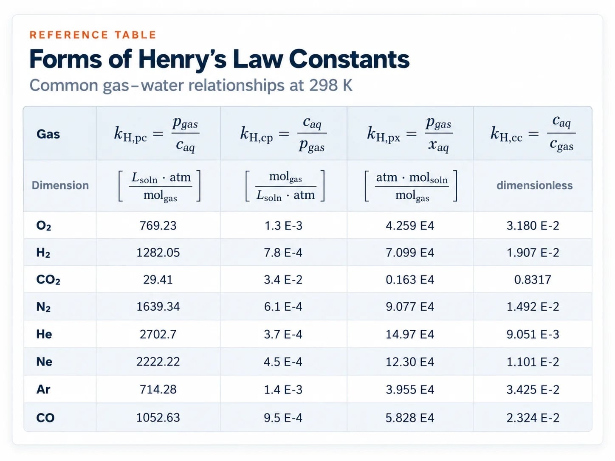
Task: Click the subtitle mentioning 298 K
Action: pyautogui.click(x=191, y=85)
